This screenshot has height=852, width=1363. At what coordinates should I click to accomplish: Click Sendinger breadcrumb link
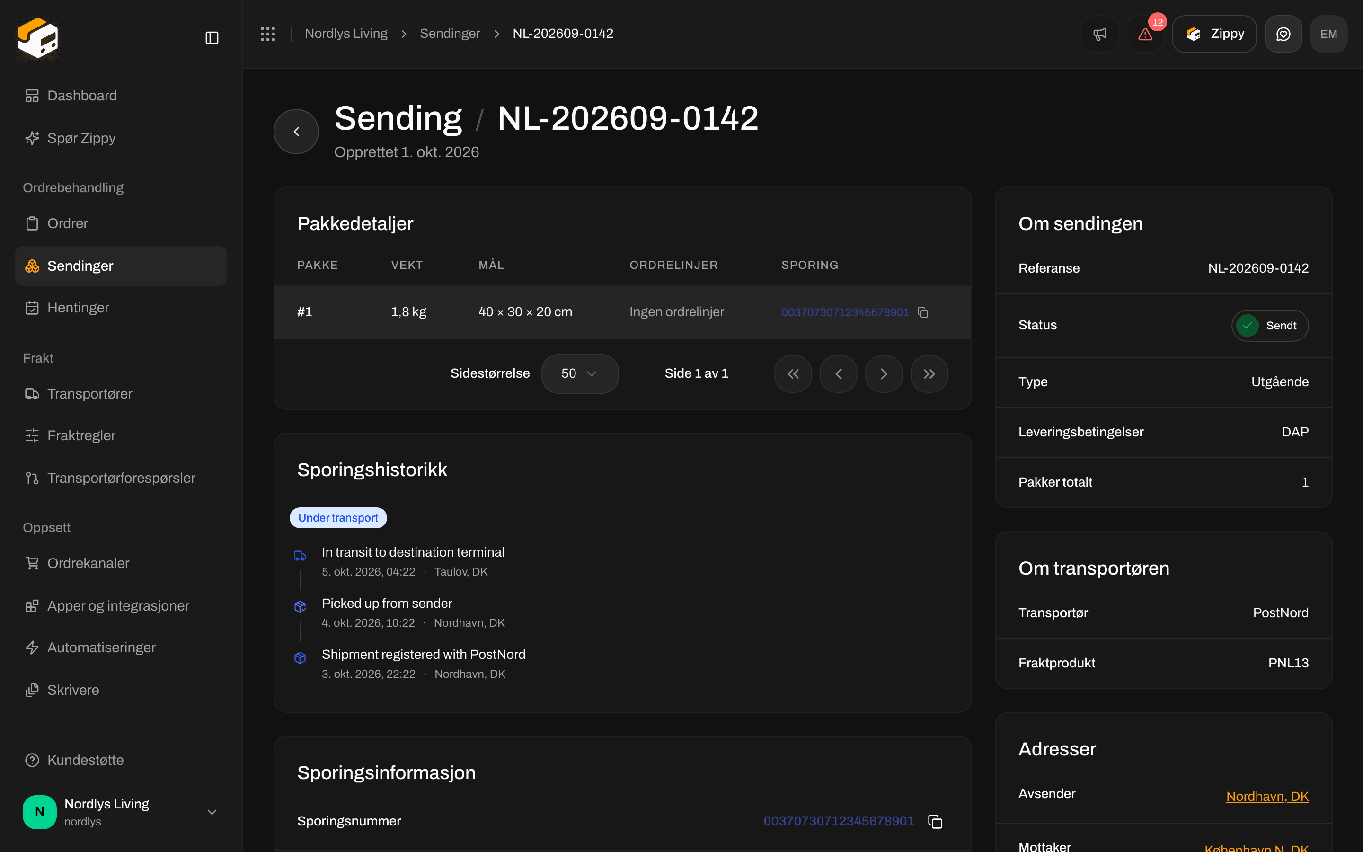[450, 34]
